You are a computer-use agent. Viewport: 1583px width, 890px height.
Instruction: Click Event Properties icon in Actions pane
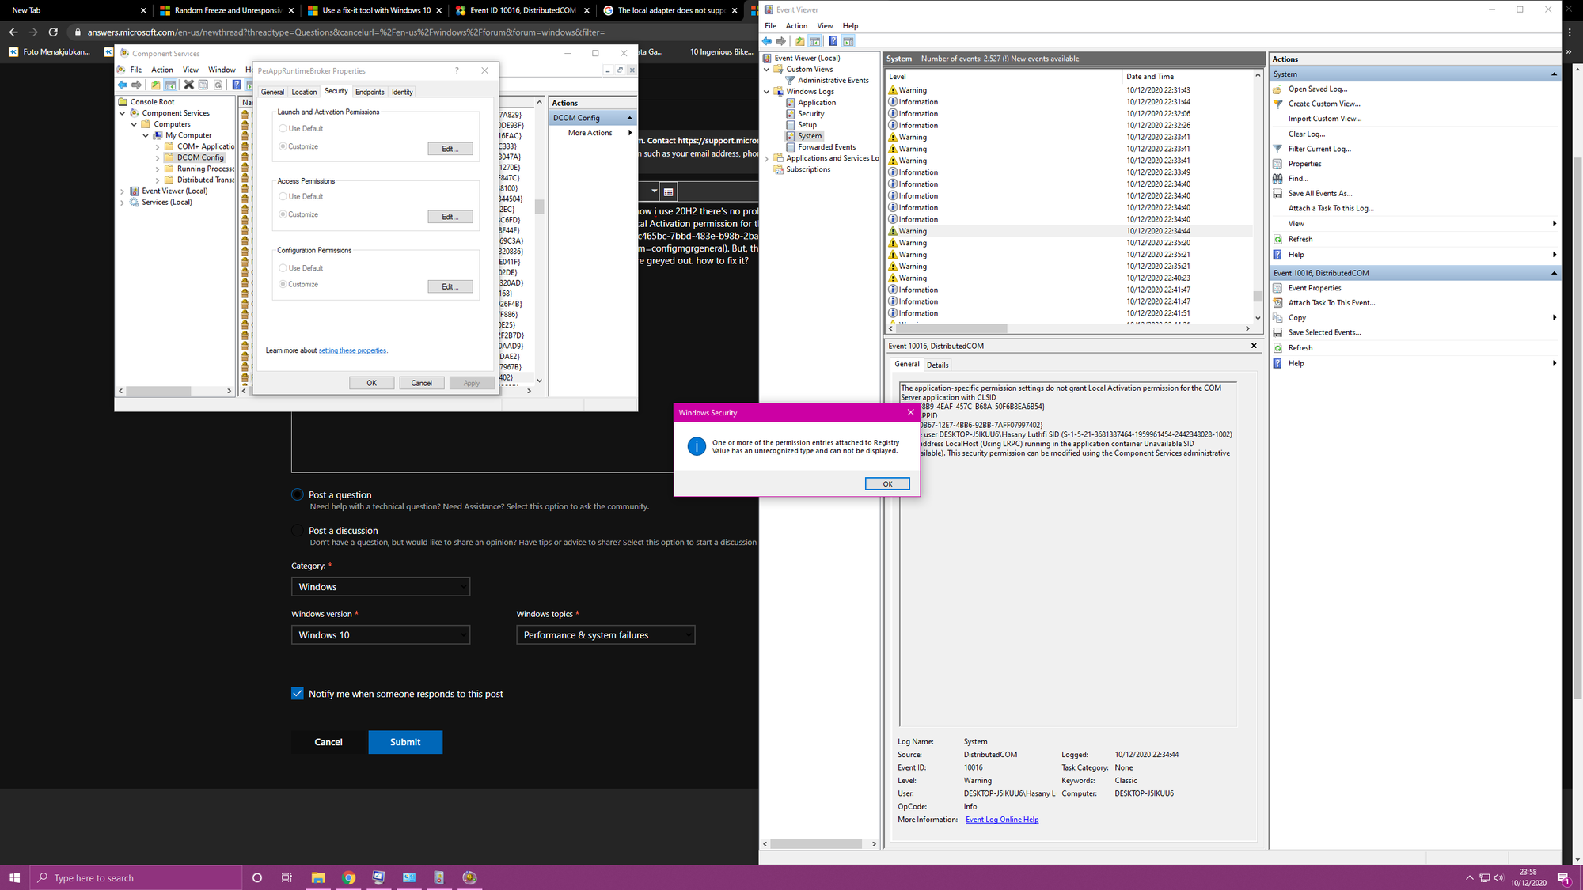click(x=1277, y=288)
